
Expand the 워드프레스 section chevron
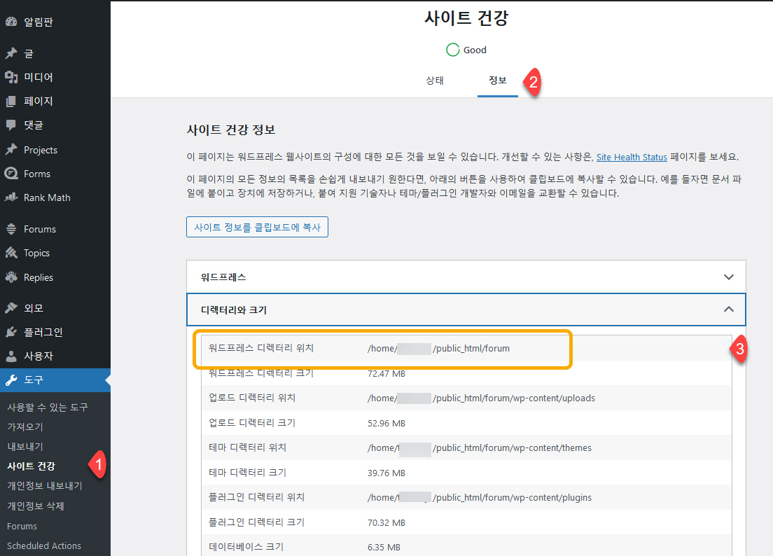click(729, 277)
